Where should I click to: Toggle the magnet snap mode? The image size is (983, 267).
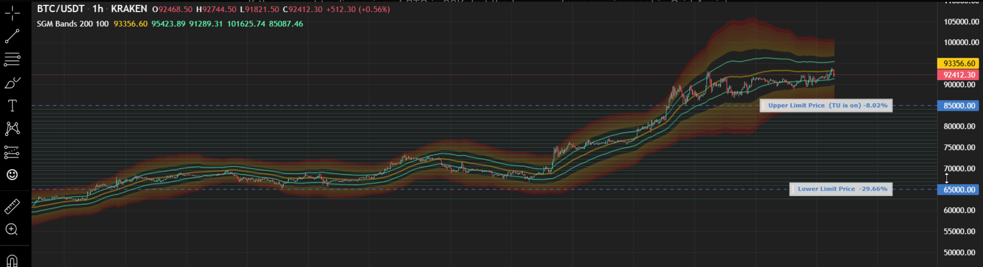tap(12, 261)
